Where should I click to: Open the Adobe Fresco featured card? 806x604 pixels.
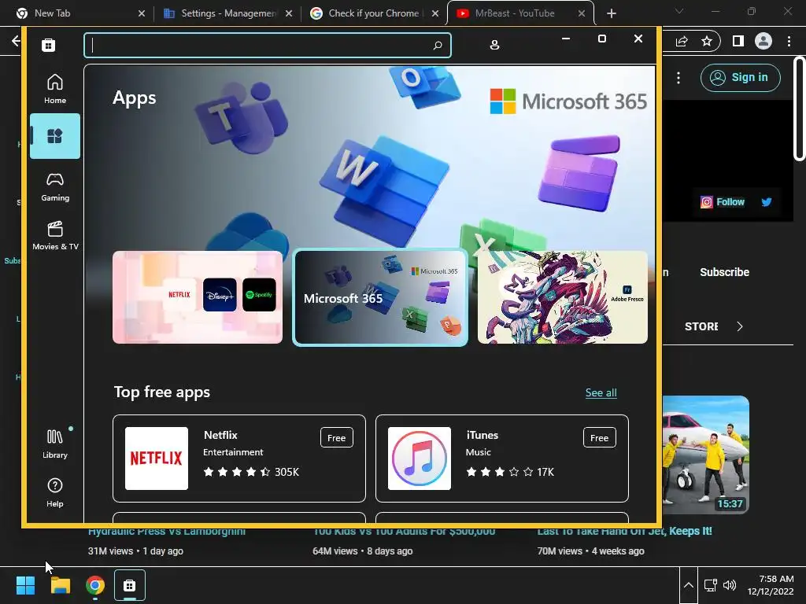[x=562, y=296]
